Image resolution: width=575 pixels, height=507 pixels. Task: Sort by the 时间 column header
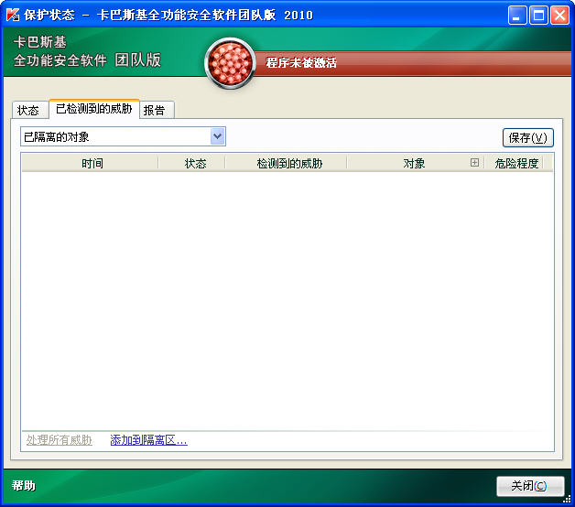(x=92, y=163)
